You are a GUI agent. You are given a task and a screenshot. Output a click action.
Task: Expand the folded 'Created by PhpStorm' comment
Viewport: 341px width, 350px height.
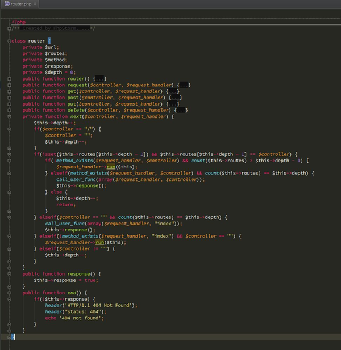10,28
